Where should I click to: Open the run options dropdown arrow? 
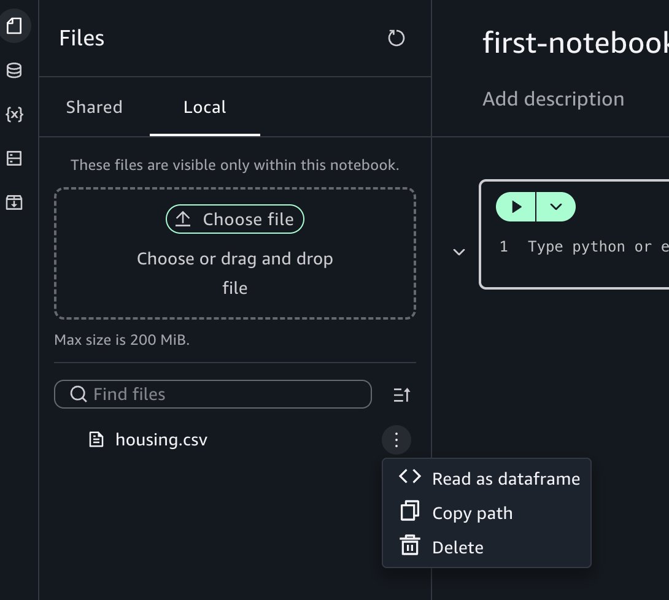[556, 207]
